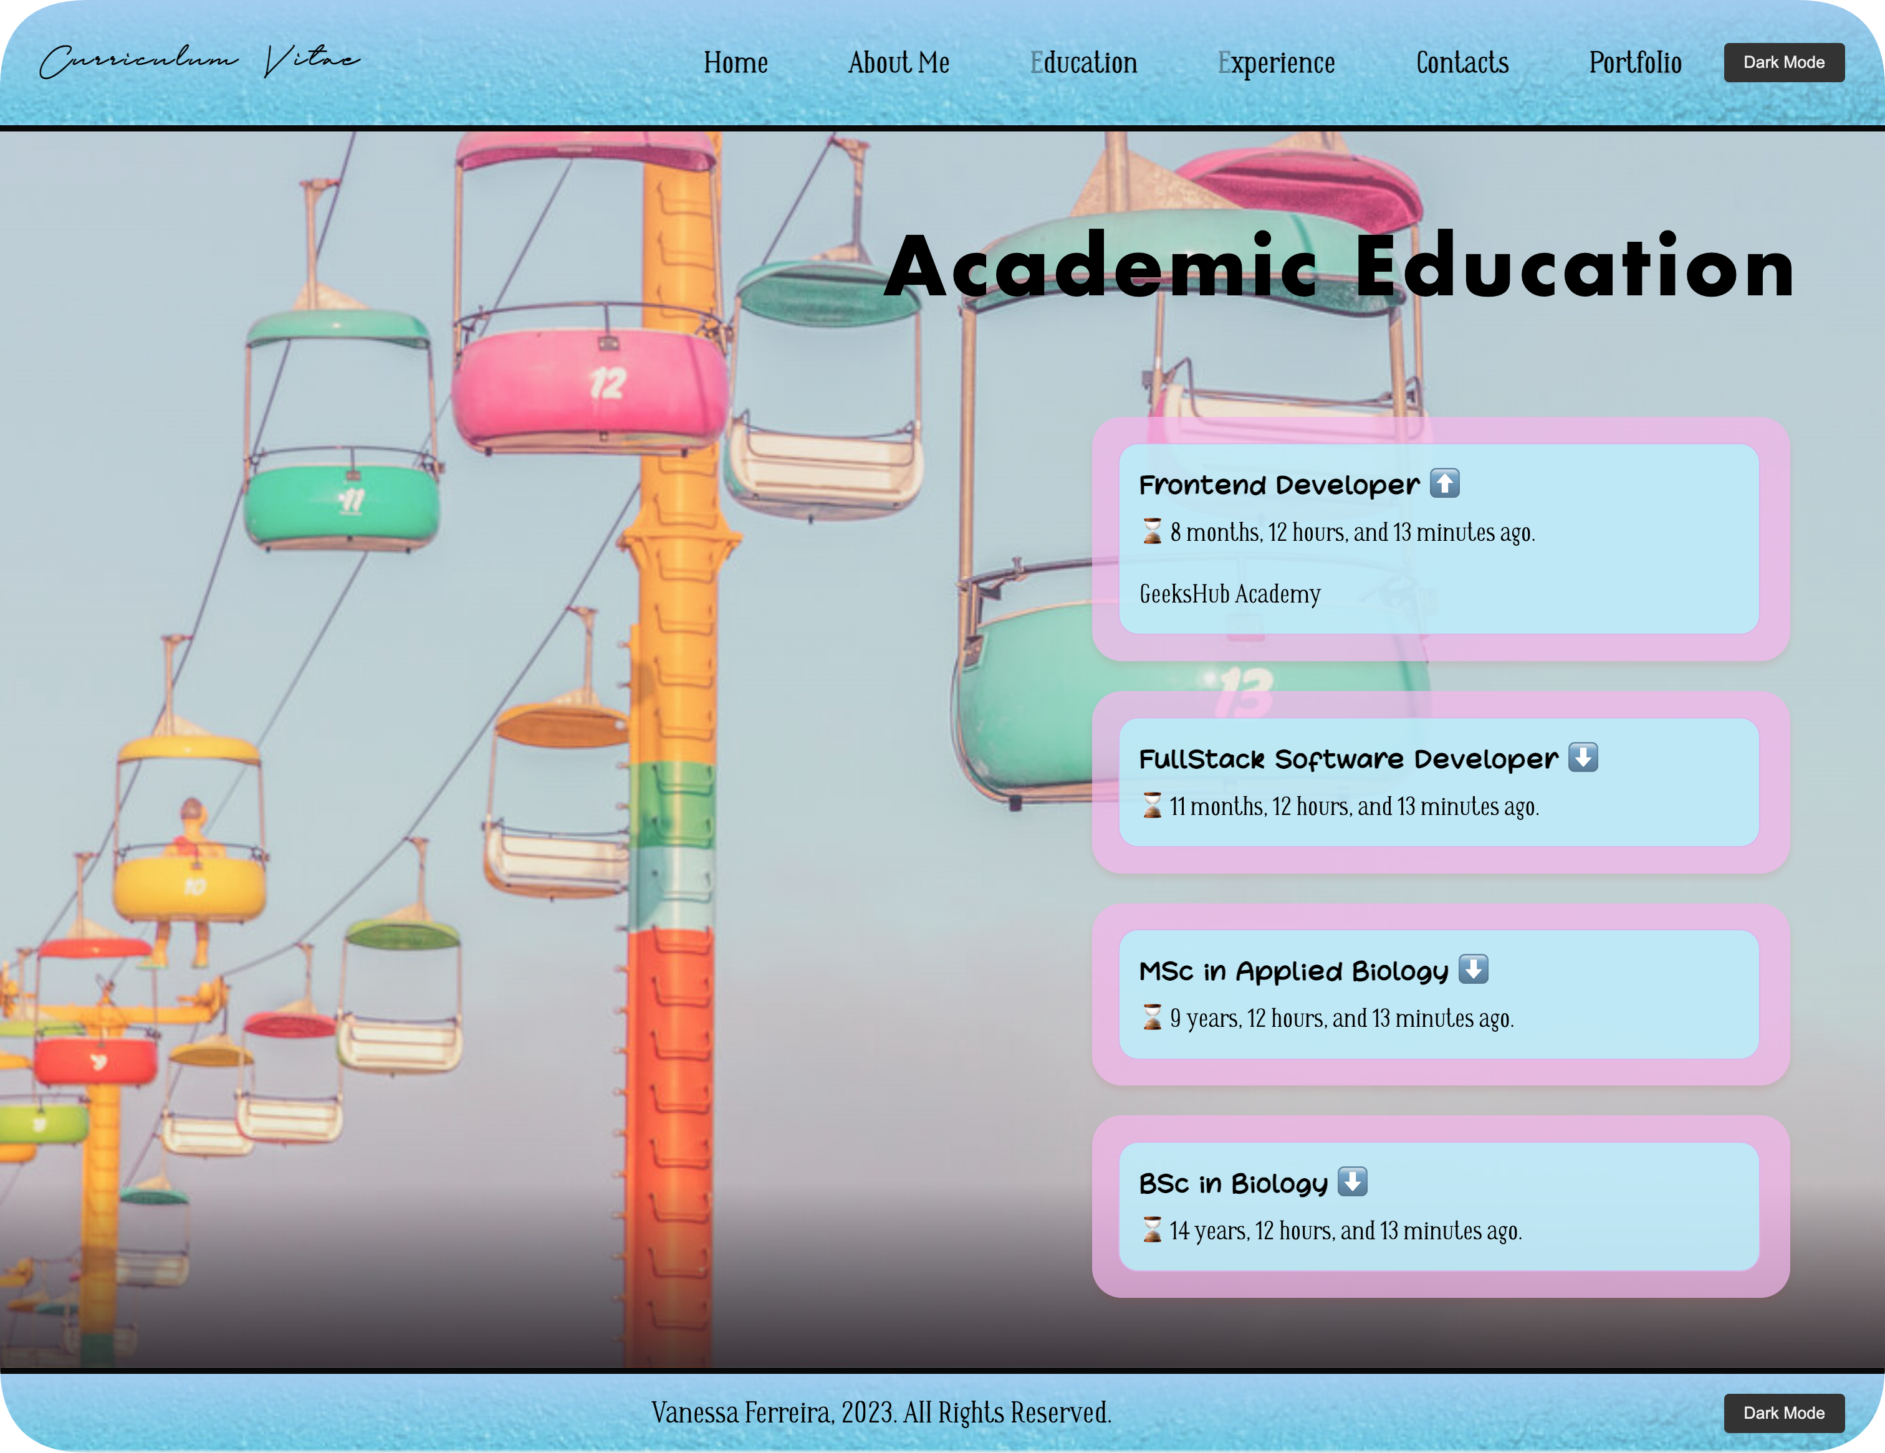1885x1453 pixels.
Task: Click the BSc in Biology heading
Action: [1234, 1184]
